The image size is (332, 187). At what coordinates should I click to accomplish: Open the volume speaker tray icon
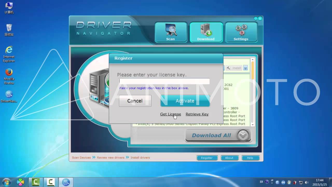tap(307, 182)
